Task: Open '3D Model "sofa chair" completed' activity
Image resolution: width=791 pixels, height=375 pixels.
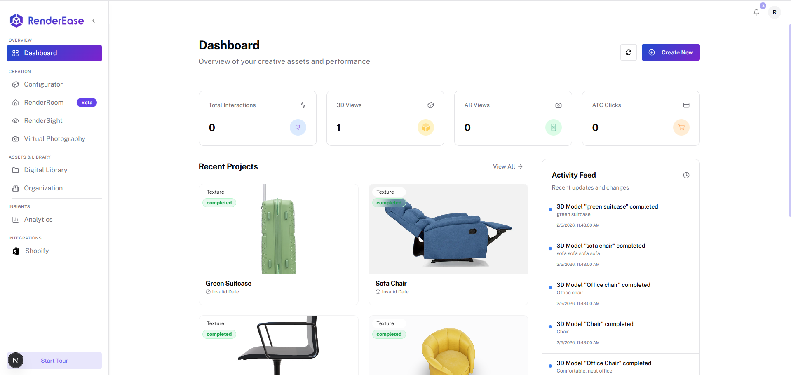Action: tap(621, 255)
